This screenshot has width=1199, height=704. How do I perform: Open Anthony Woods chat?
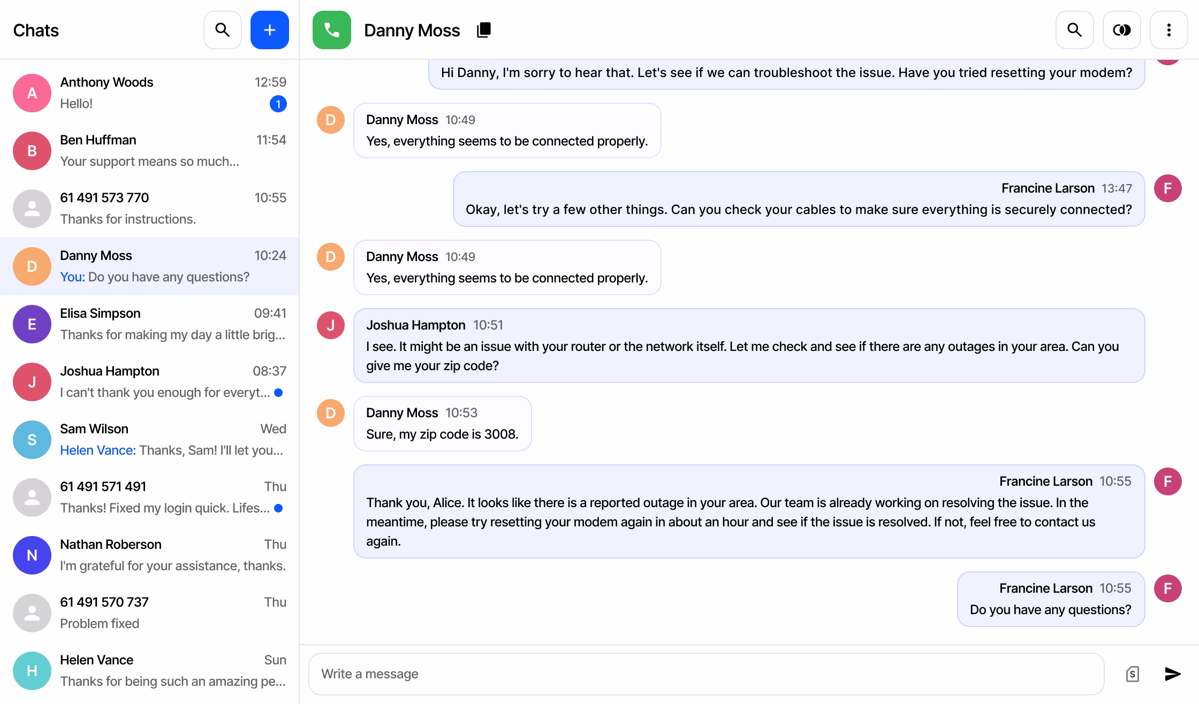click(x=150, y=93)
